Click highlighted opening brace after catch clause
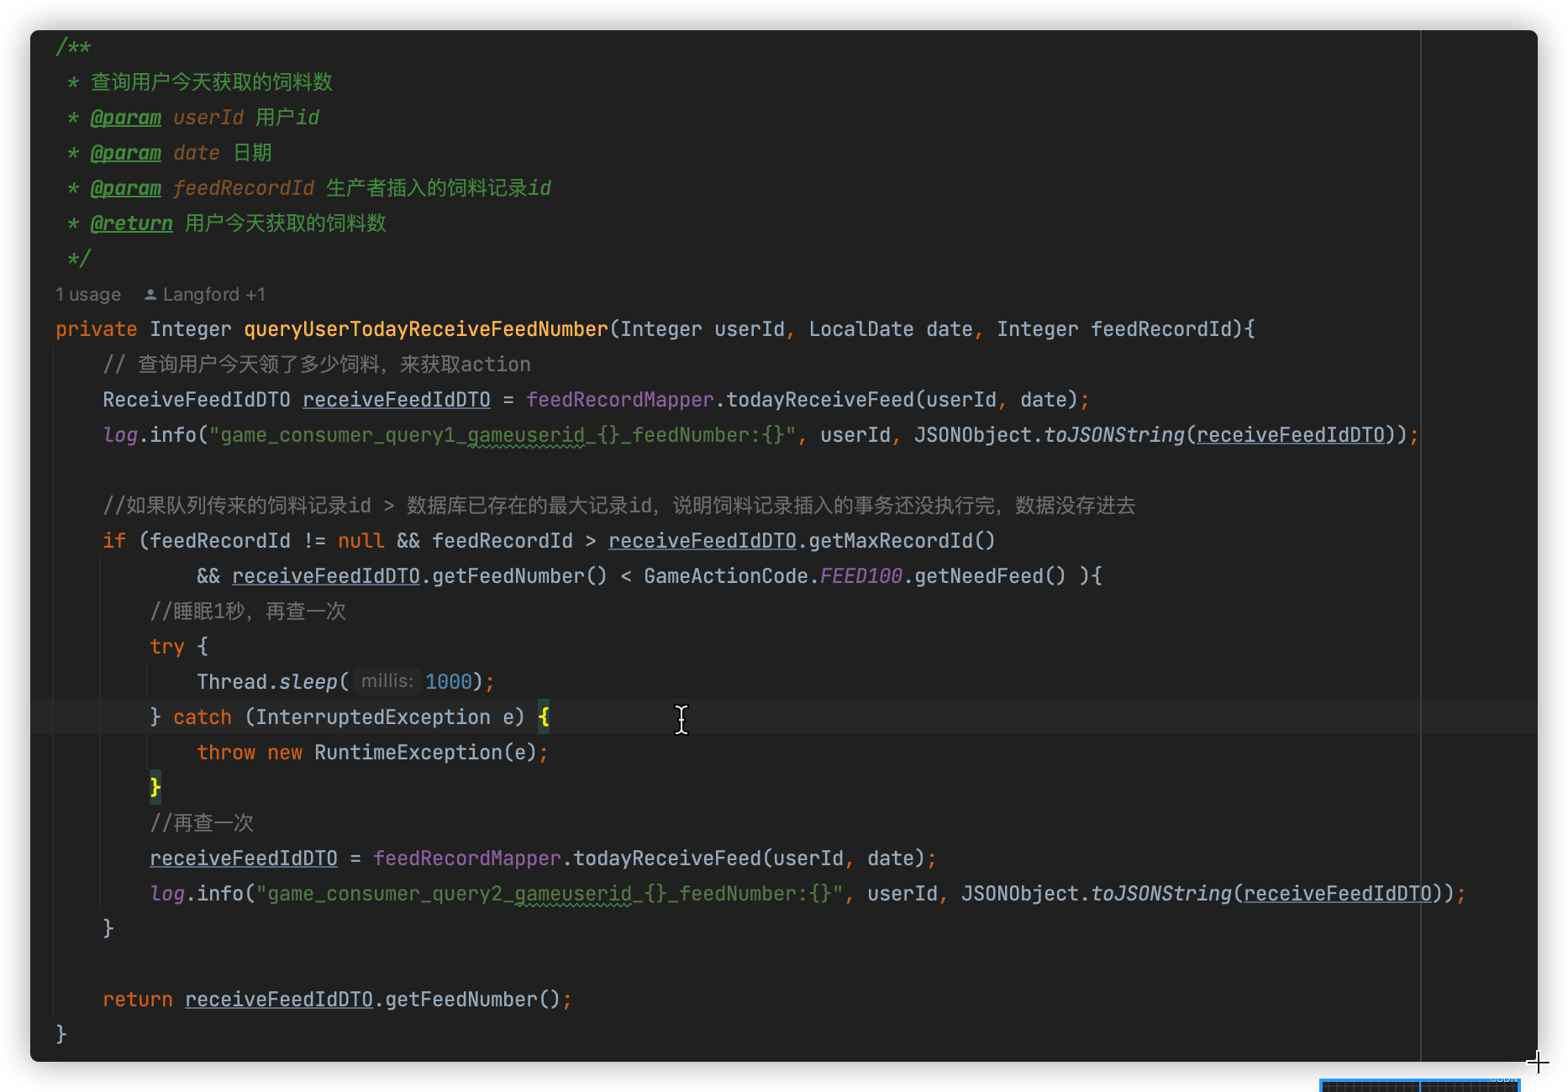The image size is (1568, 1092). tap(544, 717)
